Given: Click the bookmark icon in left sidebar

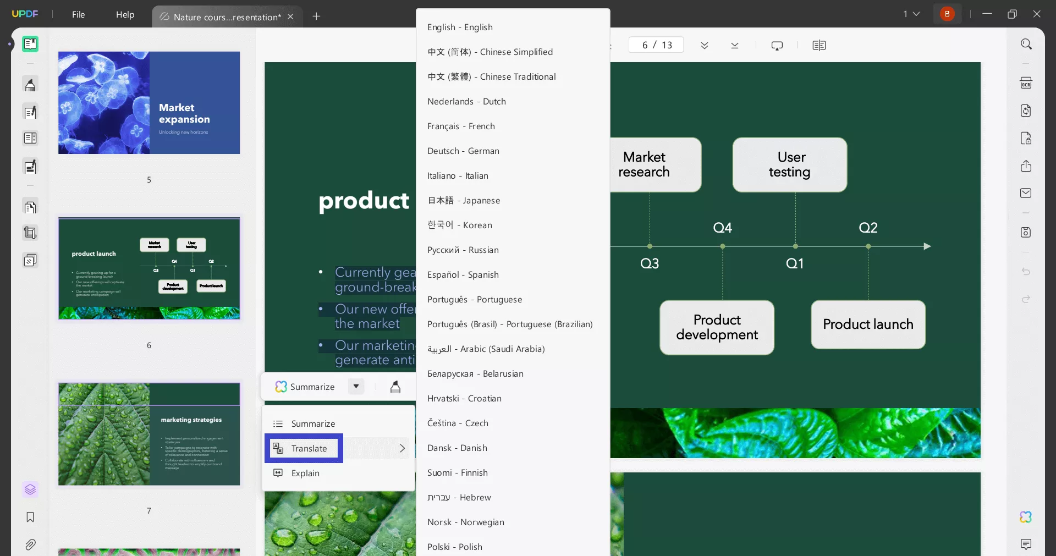Looking at the screenshot, I should tap(30, 517).
